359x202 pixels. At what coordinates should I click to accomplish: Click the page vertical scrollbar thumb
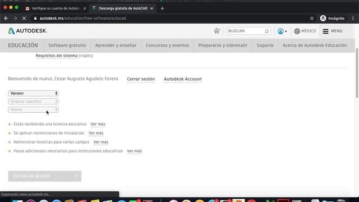click(x=357, y=74)
